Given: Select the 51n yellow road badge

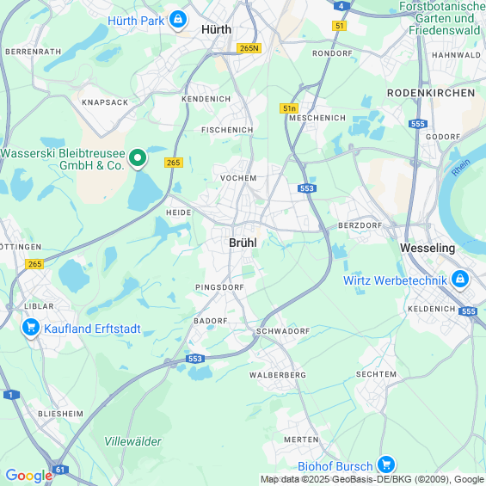Looking at the screenshot, I should tap(289, 108).
